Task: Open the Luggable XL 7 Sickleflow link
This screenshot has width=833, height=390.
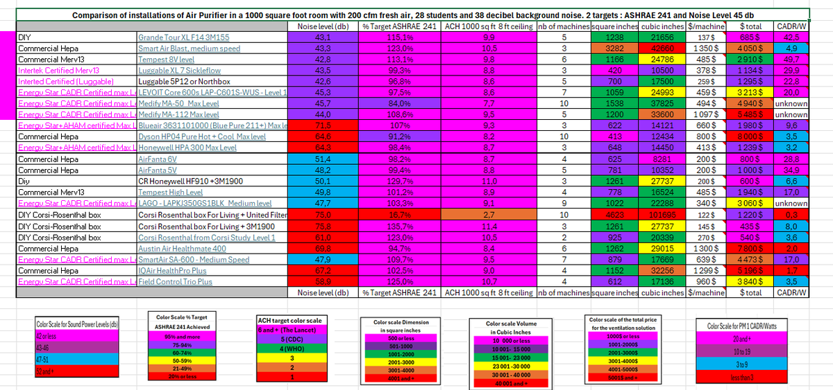Action: (x=179, y=70)
